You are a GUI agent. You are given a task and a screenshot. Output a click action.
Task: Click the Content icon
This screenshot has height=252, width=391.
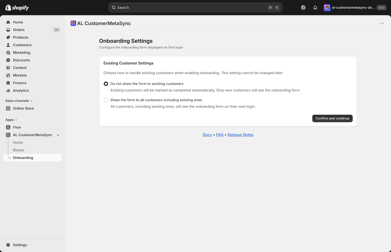(8, 68)
